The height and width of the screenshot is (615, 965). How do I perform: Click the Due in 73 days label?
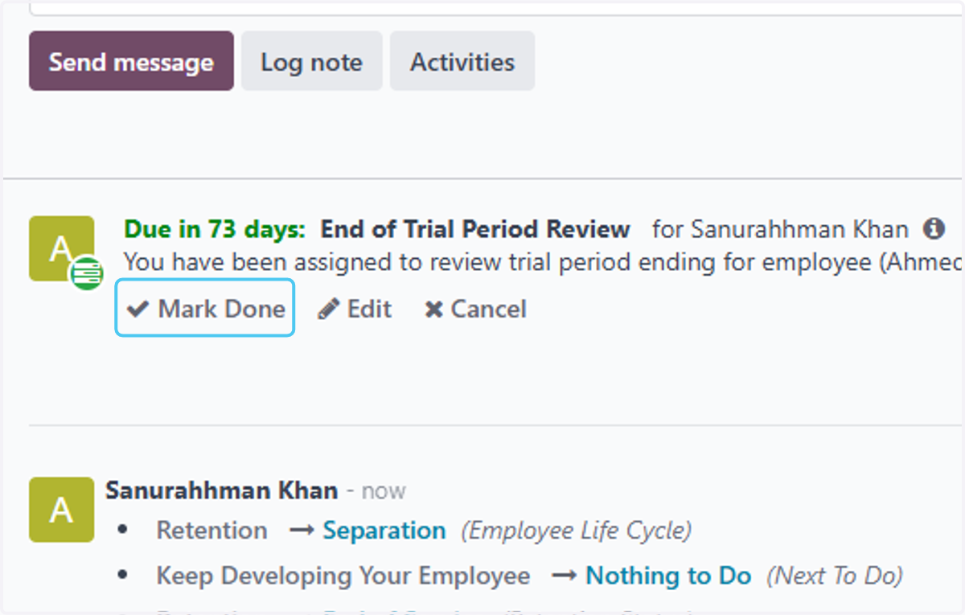pyautogui.click(x=215, y=229)
